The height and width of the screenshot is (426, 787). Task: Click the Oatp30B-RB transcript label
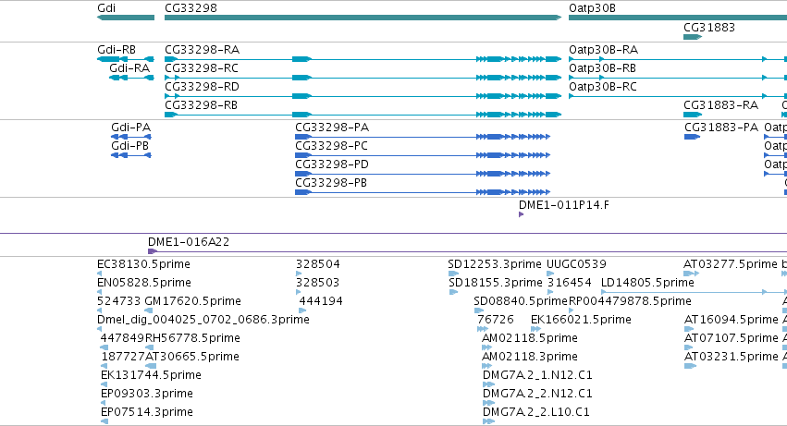coord(602,68)
